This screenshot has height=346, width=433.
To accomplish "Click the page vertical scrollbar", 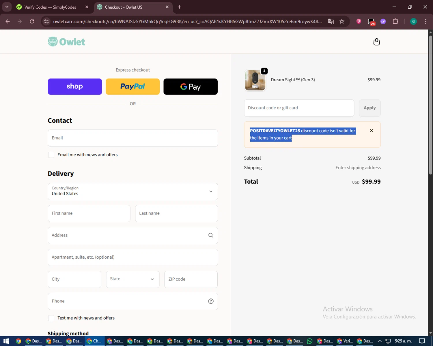I will tap(430, 105).
